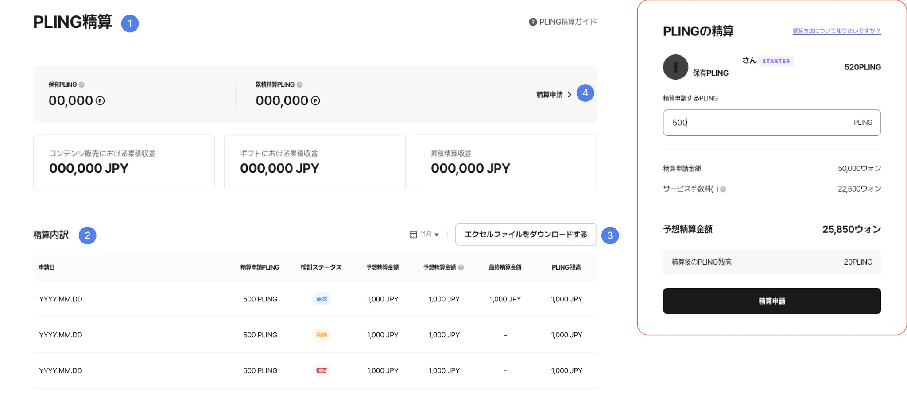The height and width of the screenshot is (405, 907).
Task: Click the calendar icon by 11月
Action: point(413,235)
